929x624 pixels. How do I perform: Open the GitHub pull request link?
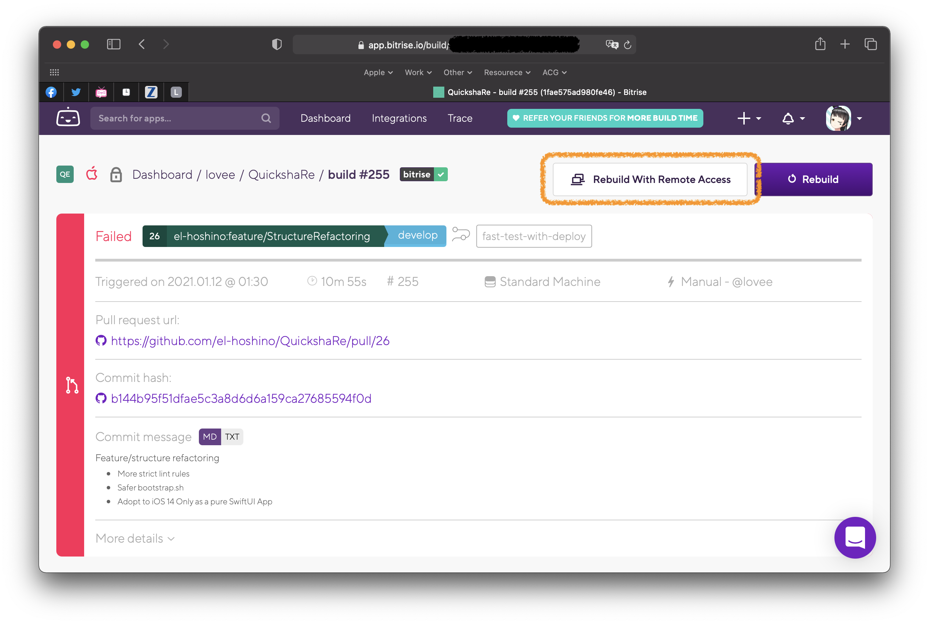(250, 341)
